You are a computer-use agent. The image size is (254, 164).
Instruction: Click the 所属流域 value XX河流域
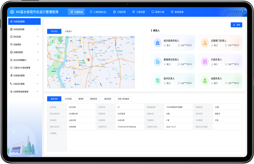121,114
